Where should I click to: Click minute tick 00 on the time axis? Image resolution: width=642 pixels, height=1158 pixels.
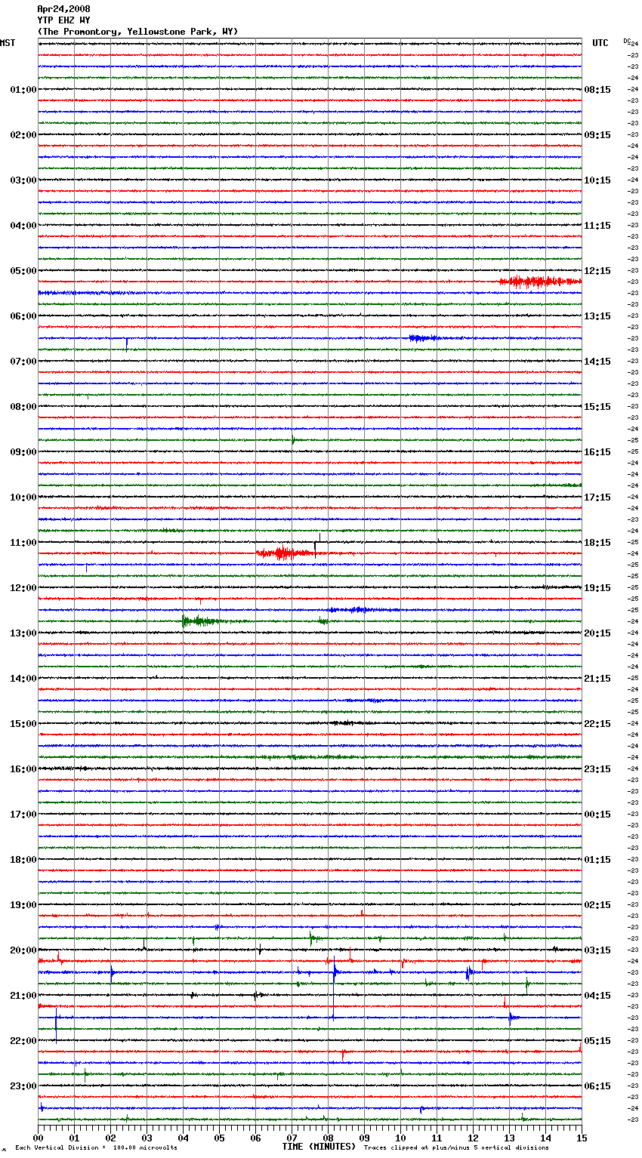pyautogui.click(x=39, y=1138)
